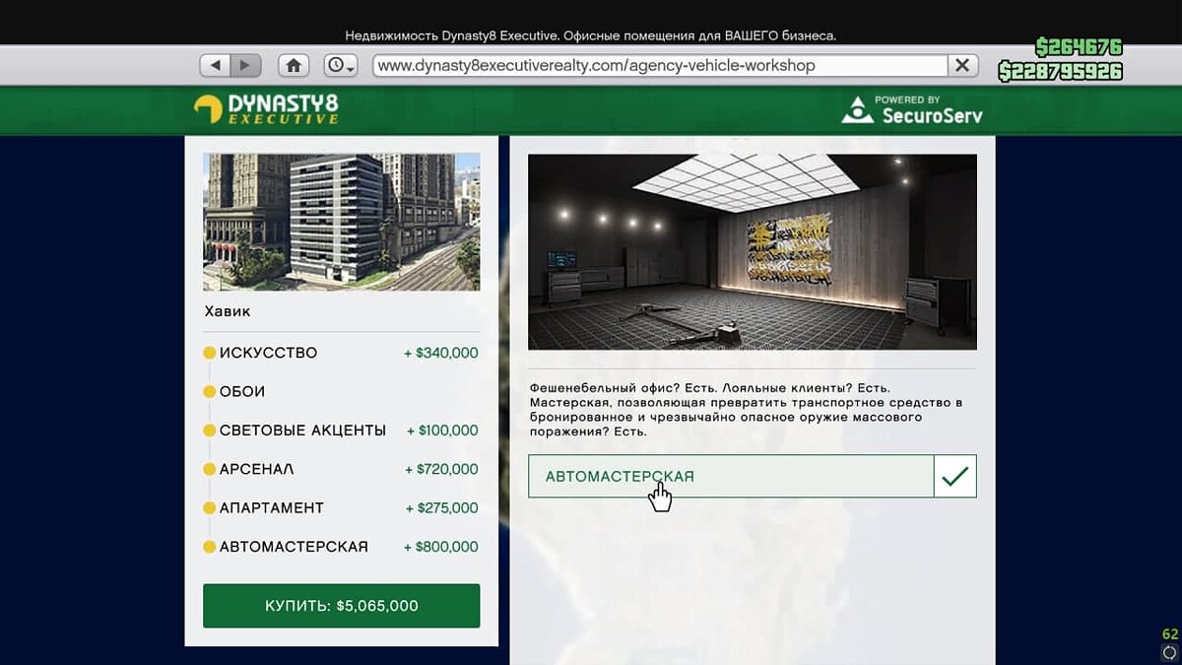The height and width of the screenshot is (665, 1182).
Task: Click the yellow bullet next to Обои
Action: [209, 392]
